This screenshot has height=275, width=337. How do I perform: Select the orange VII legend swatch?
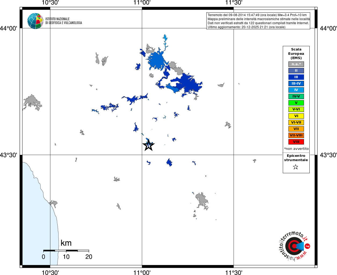(296, 129)
